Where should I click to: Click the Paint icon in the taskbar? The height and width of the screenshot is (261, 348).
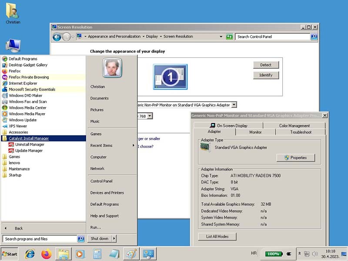click(x=130, y=254)
